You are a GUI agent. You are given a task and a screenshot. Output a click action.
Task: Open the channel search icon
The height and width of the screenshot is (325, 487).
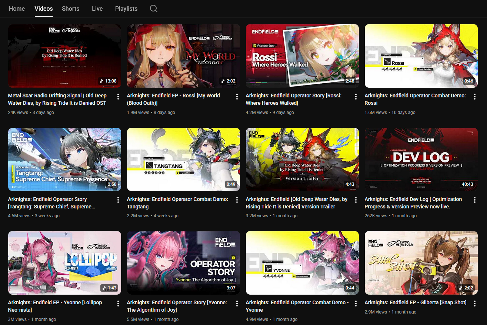coord(154,9)
